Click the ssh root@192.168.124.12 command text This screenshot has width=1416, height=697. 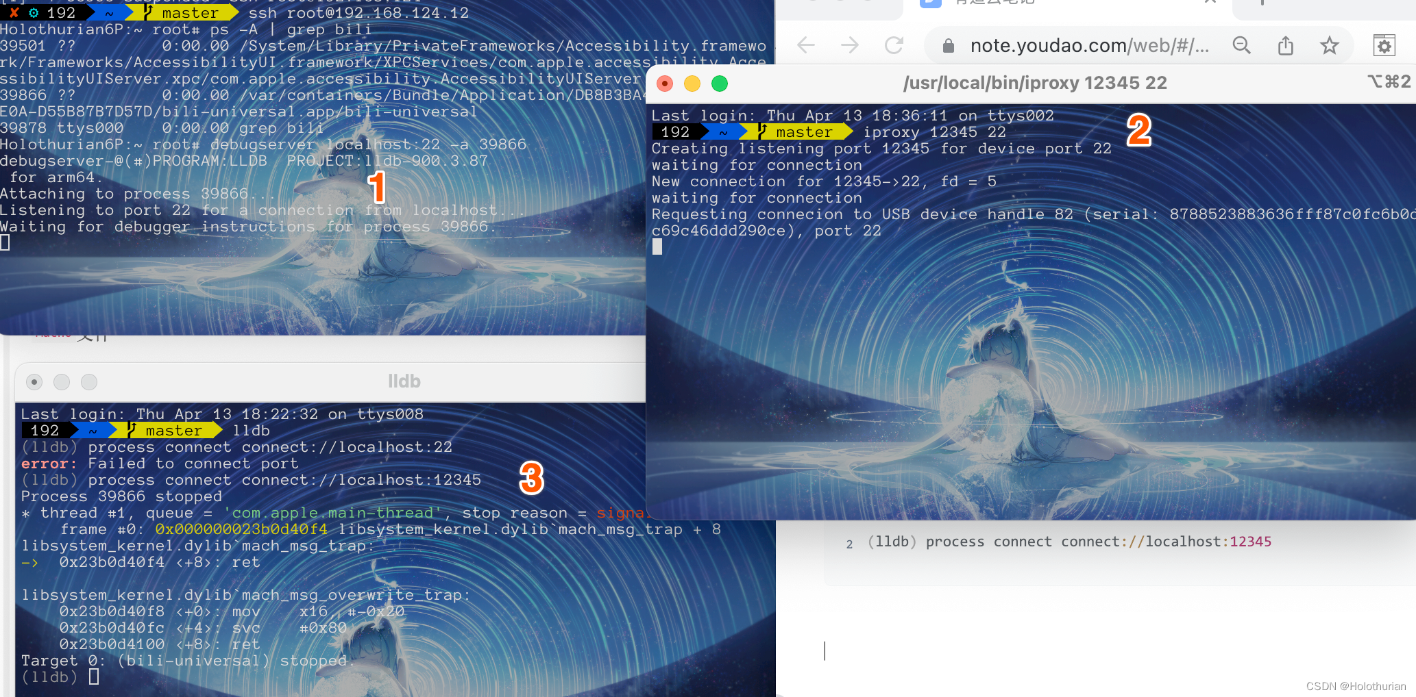pos(358,13)
